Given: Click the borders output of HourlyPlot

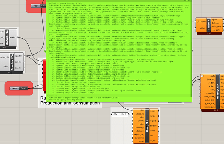Looking at the screenshot, I should coord(153,126).
